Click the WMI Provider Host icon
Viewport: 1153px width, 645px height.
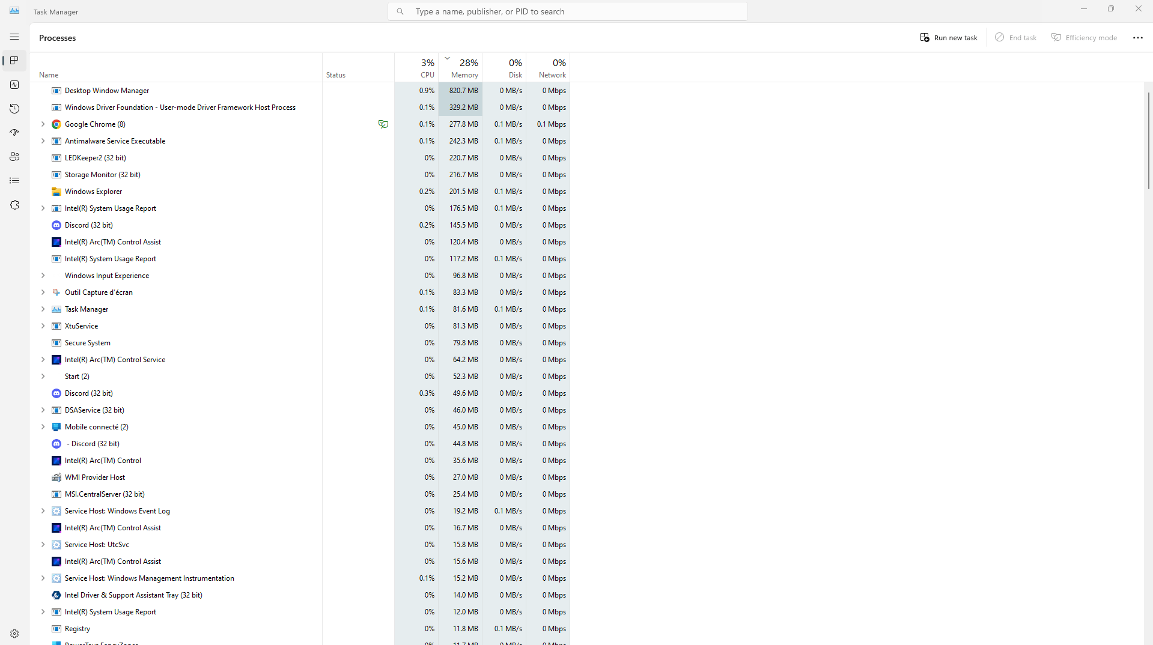[56, 477]
